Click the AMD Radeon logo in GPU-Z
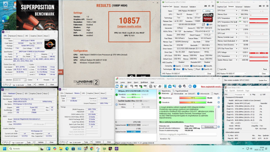Screen dimensions: 270x152 coord(208,18)
